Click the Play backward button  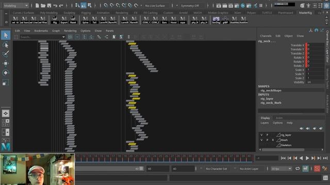pyautogui.click(x=301, y=158)
